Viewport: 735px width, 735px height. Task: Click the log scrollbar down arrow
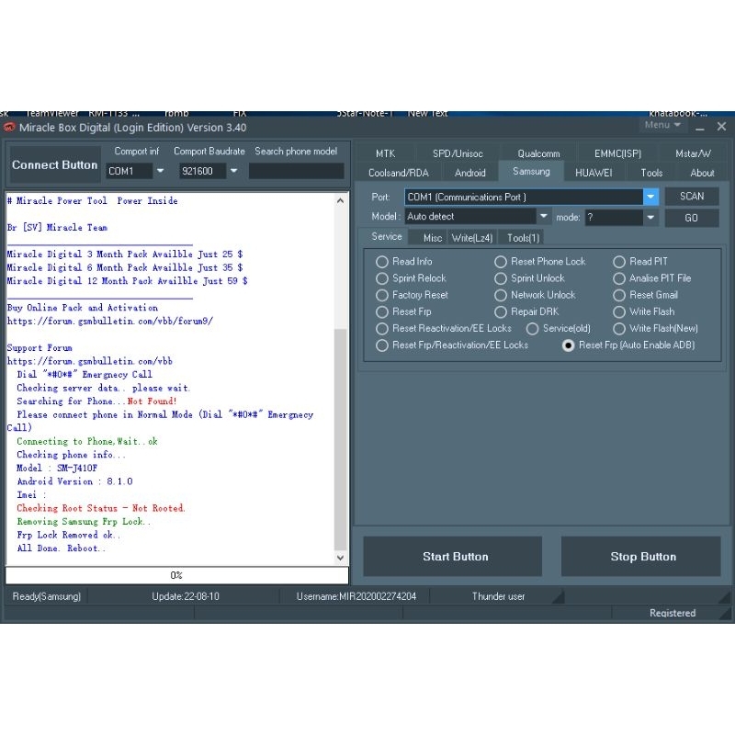(x=340, y=558)
